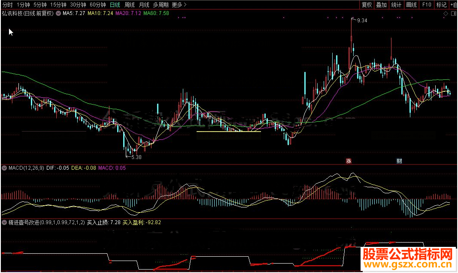The width and height of the screenshot is (458, 273).
Task: Open the 多周期 multi-period view
Action: coord(161,5)
